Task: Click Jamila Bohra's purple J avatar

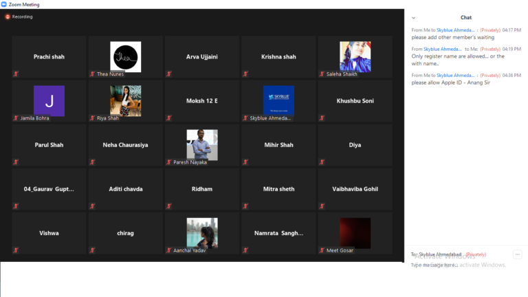Action: click(49, 100)
